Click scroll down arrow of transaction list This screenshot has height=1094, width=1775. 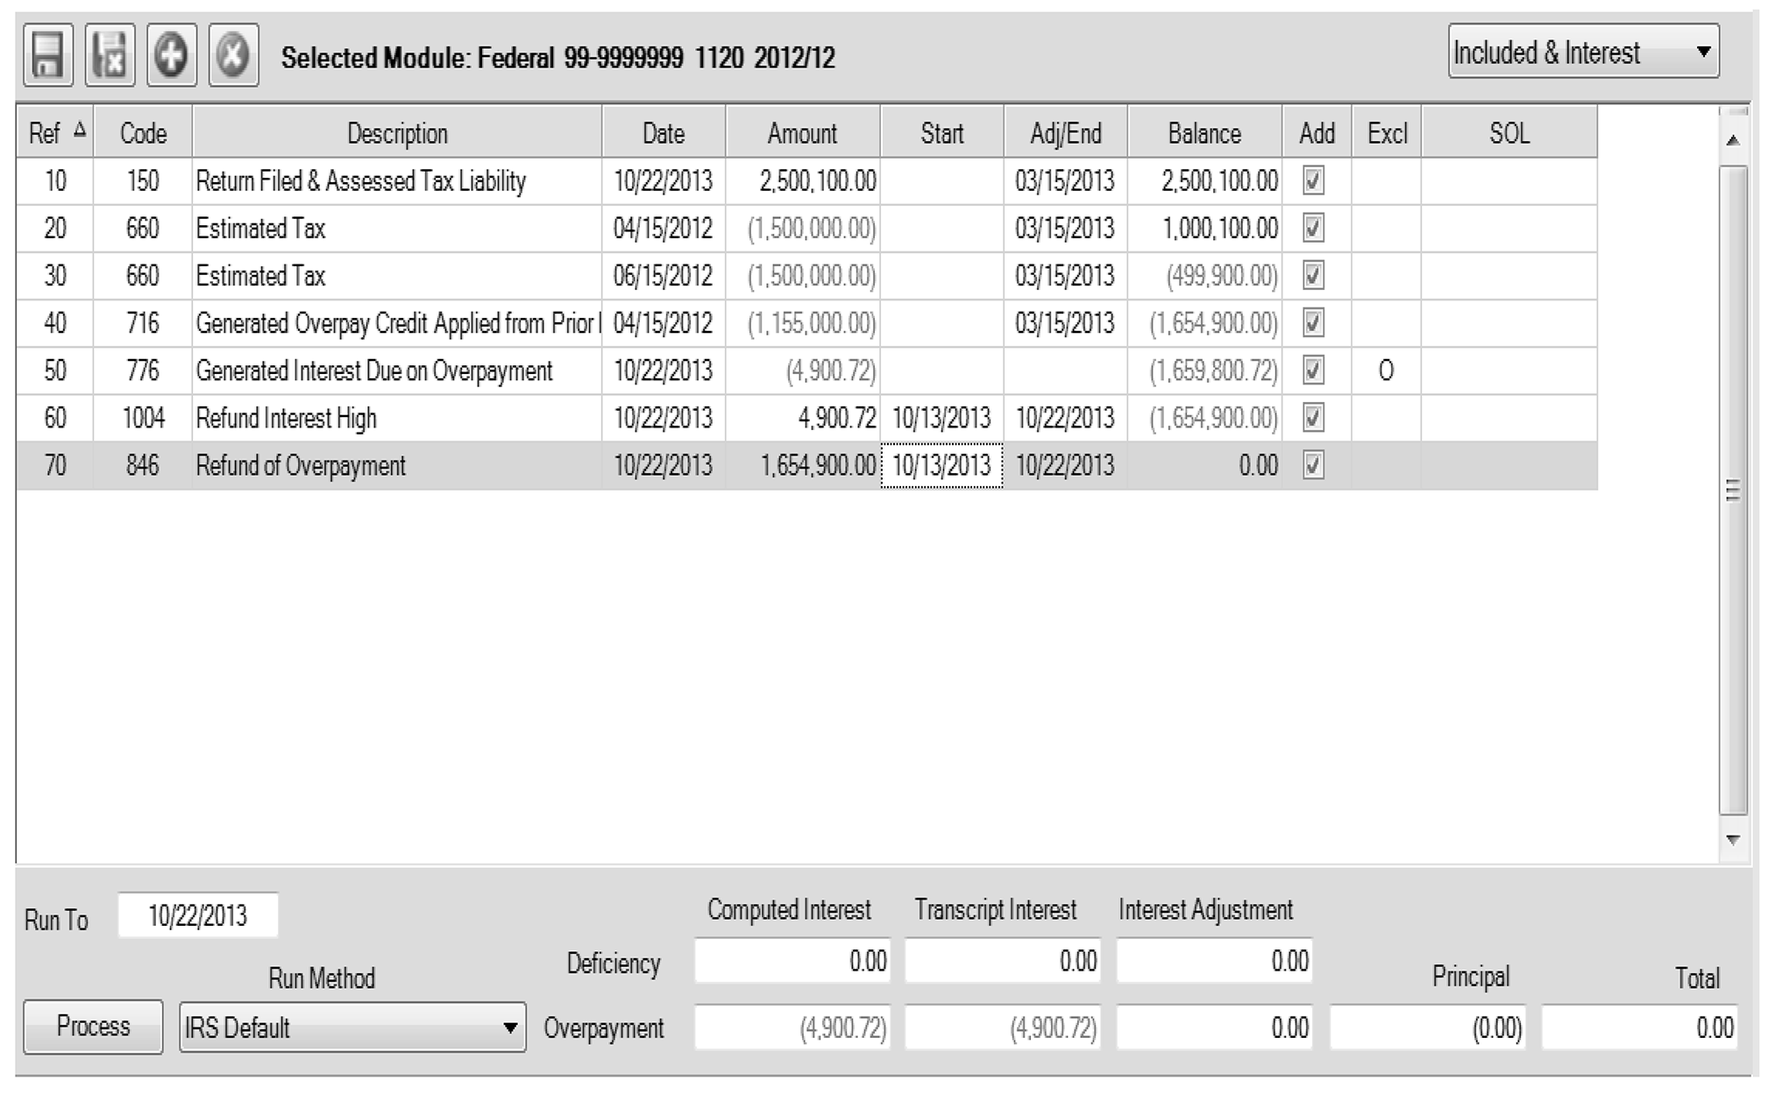[x=1732, y=839]
